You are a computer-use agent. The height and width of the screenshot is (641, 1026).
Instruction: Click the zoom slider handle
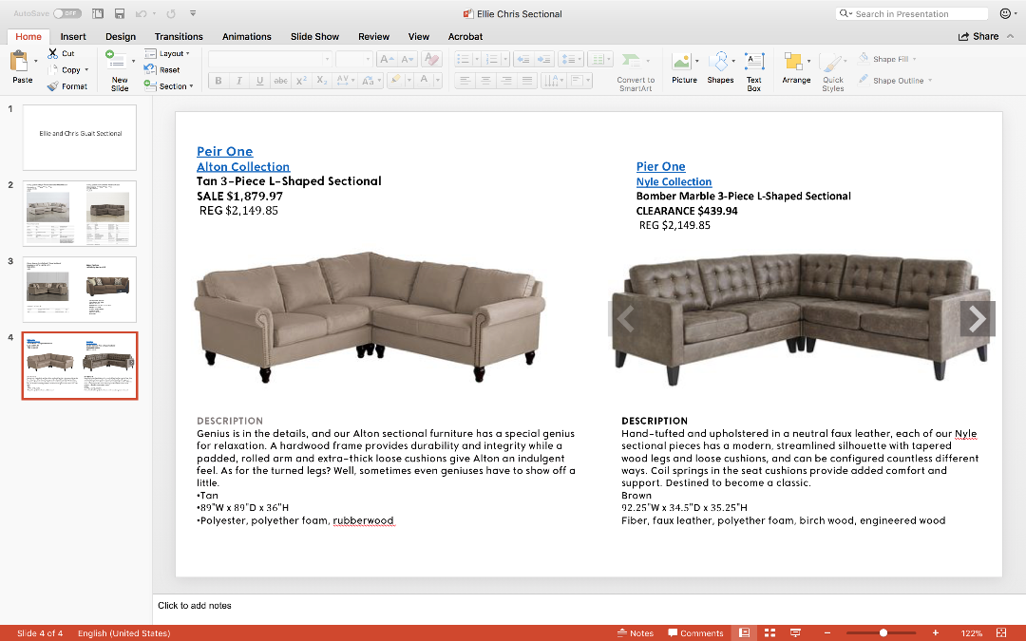tap(883, 632)
